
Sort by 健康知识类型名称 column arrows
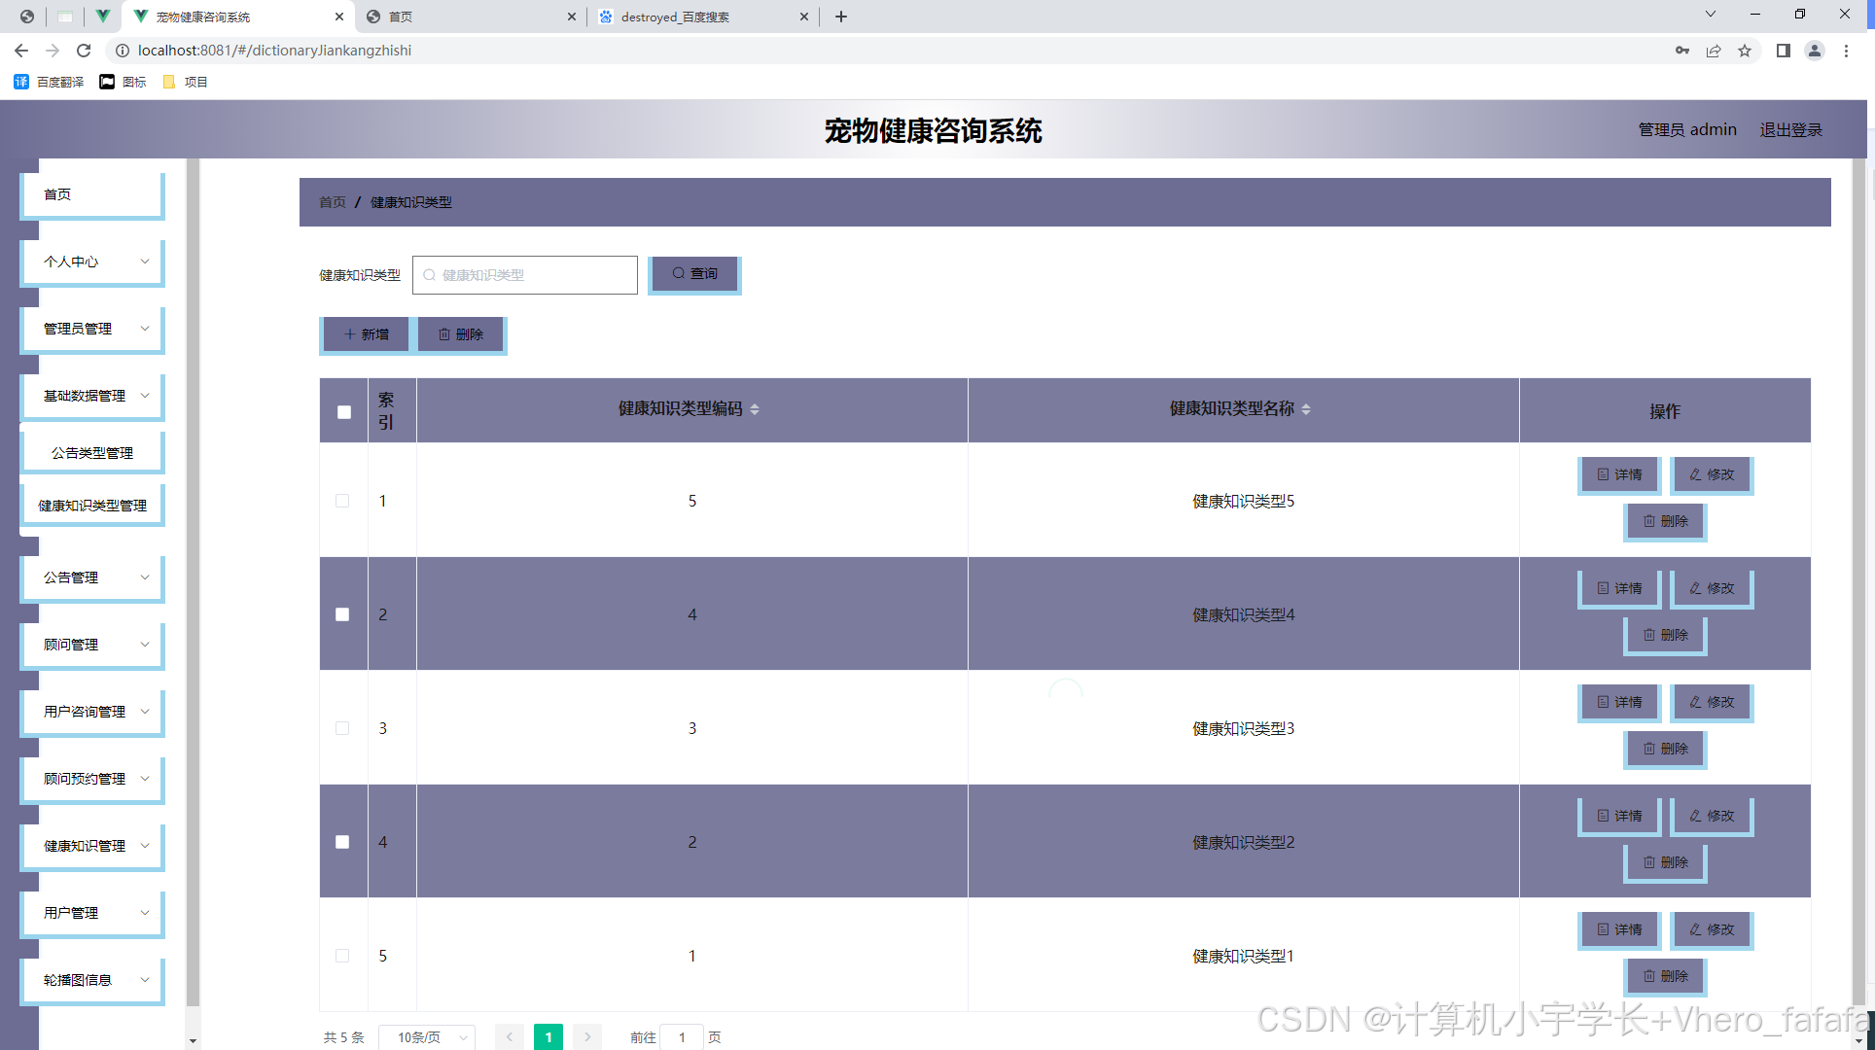[x=1306, y=409]
